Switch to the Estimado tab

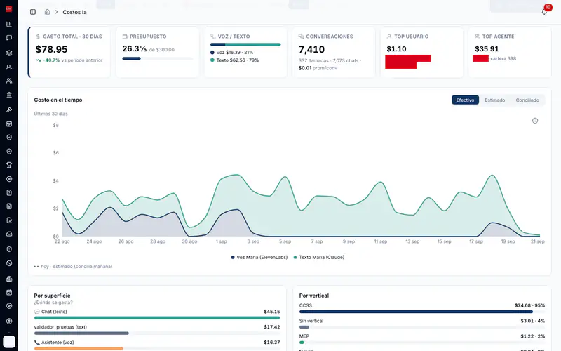pos(495,100)
